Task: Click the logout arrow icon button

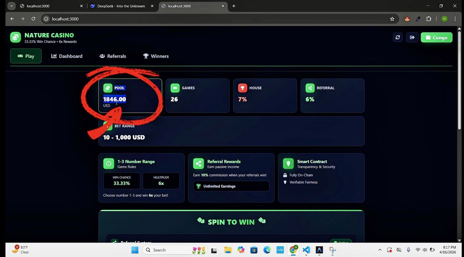Action: pyautogui.click(x=412, y=37)
